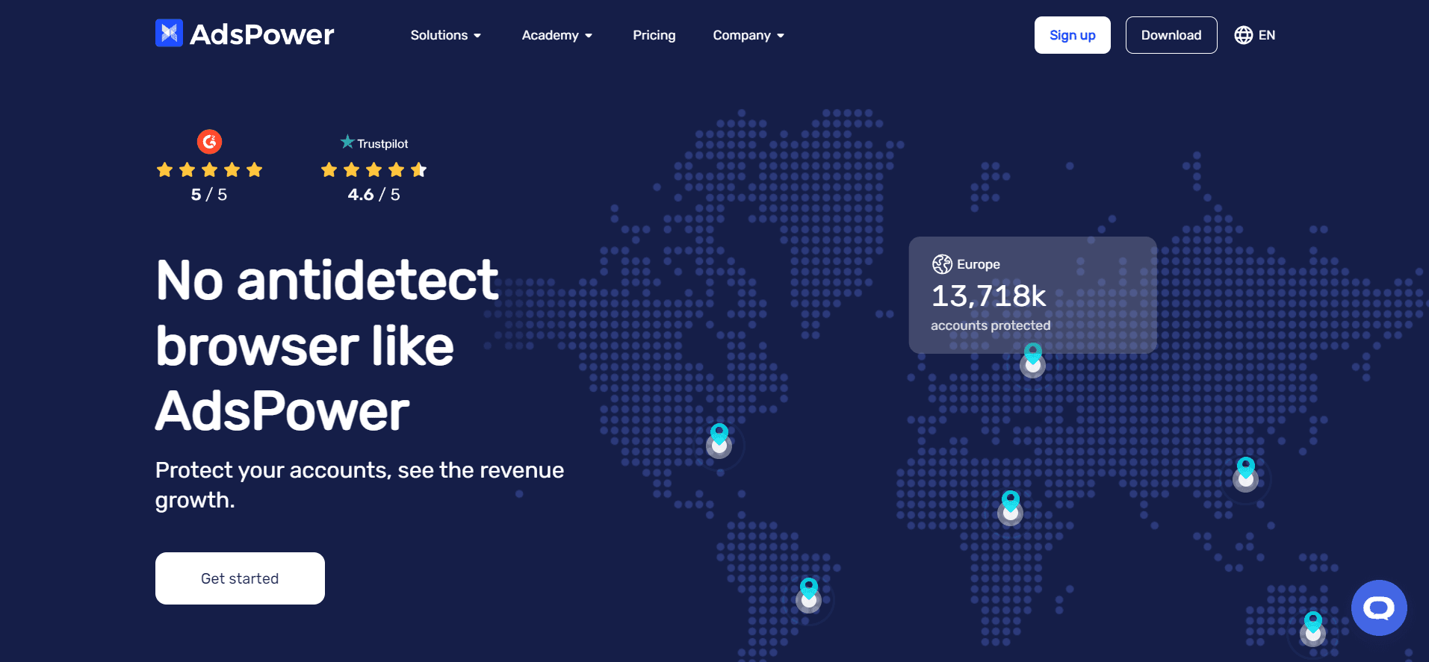This screenshot has width=1429, height=662.
Task: Expand the Solutions dropdown menu
Action: [446, 35]
